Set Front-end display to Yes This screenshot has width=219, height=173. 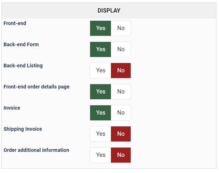tap(101, 28)
